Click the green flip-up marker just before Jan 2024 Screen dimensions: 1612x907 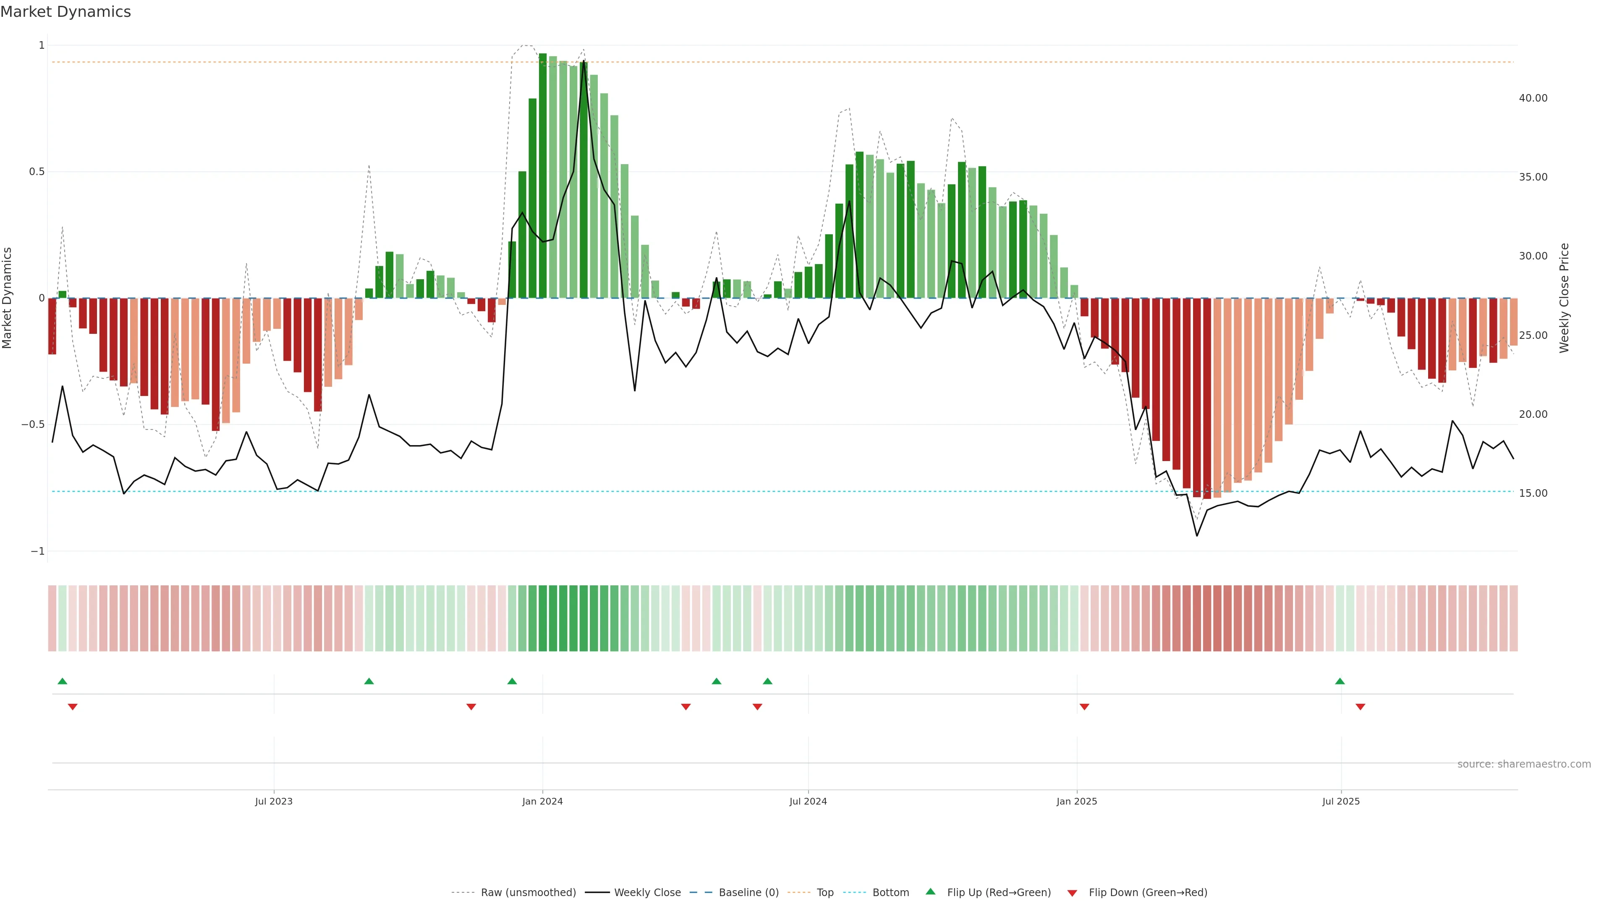tap(512, 681)
